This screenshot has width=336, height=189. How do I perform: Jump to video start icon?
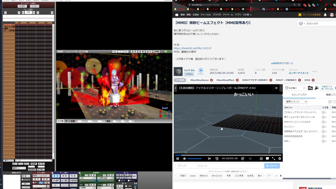[x=209, y=159]
